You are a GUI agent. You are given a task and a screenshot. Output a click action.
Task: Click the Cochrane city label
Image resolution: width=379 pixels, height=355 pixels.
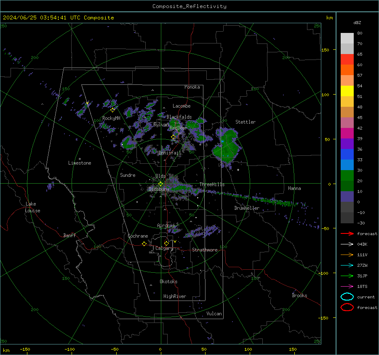coord(138,236)
